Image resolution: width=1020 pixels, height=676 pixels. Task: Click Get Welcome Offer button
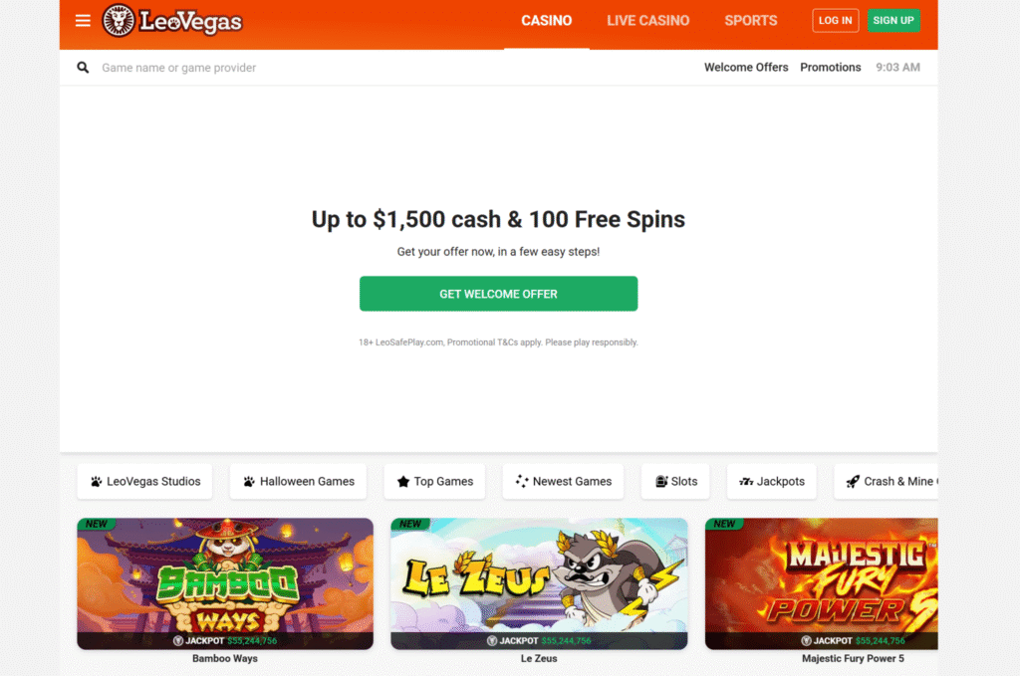(498, 294)
